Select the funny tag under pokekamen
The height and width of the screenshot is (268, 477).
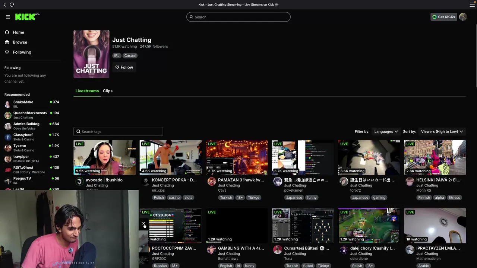(312, 198)
